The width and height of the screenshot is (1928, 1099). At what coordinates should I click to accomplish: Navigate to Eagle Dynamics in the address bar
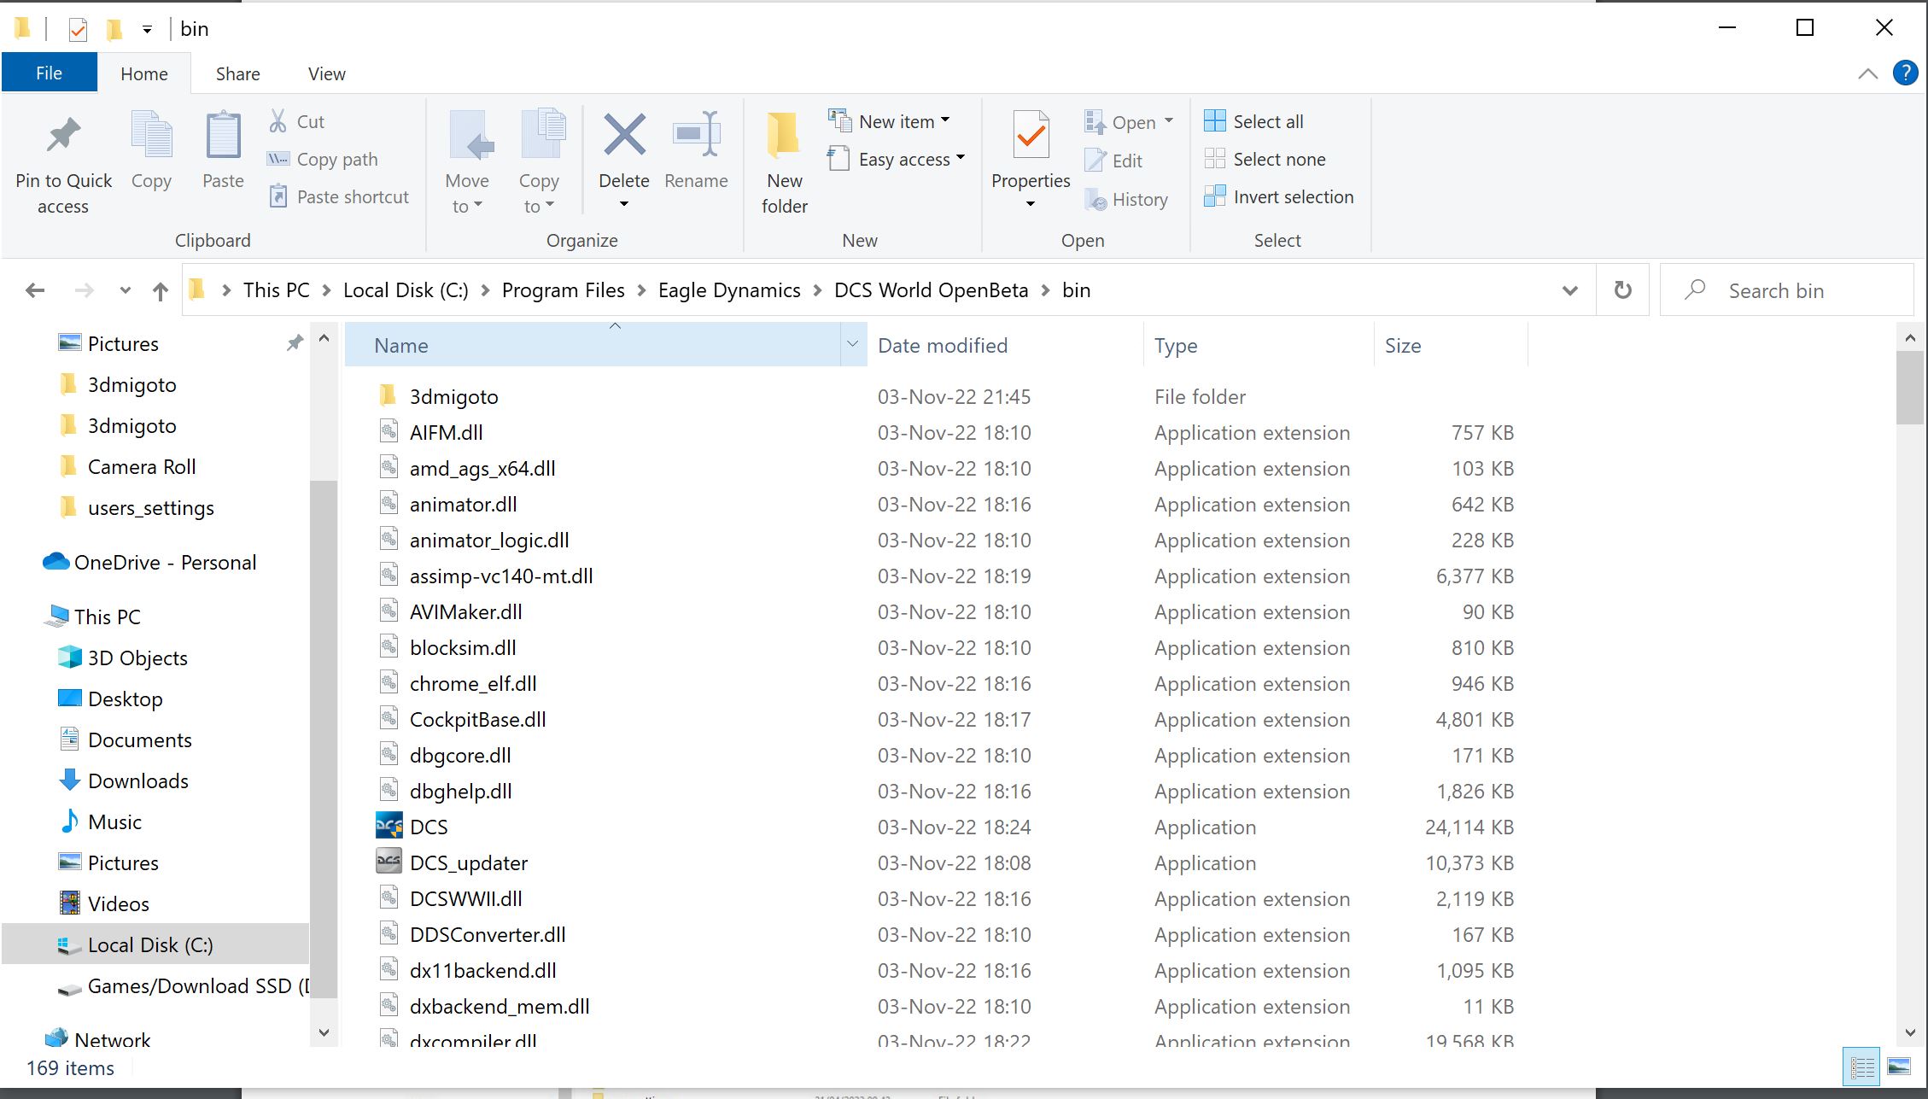click(x=729, y=290)
